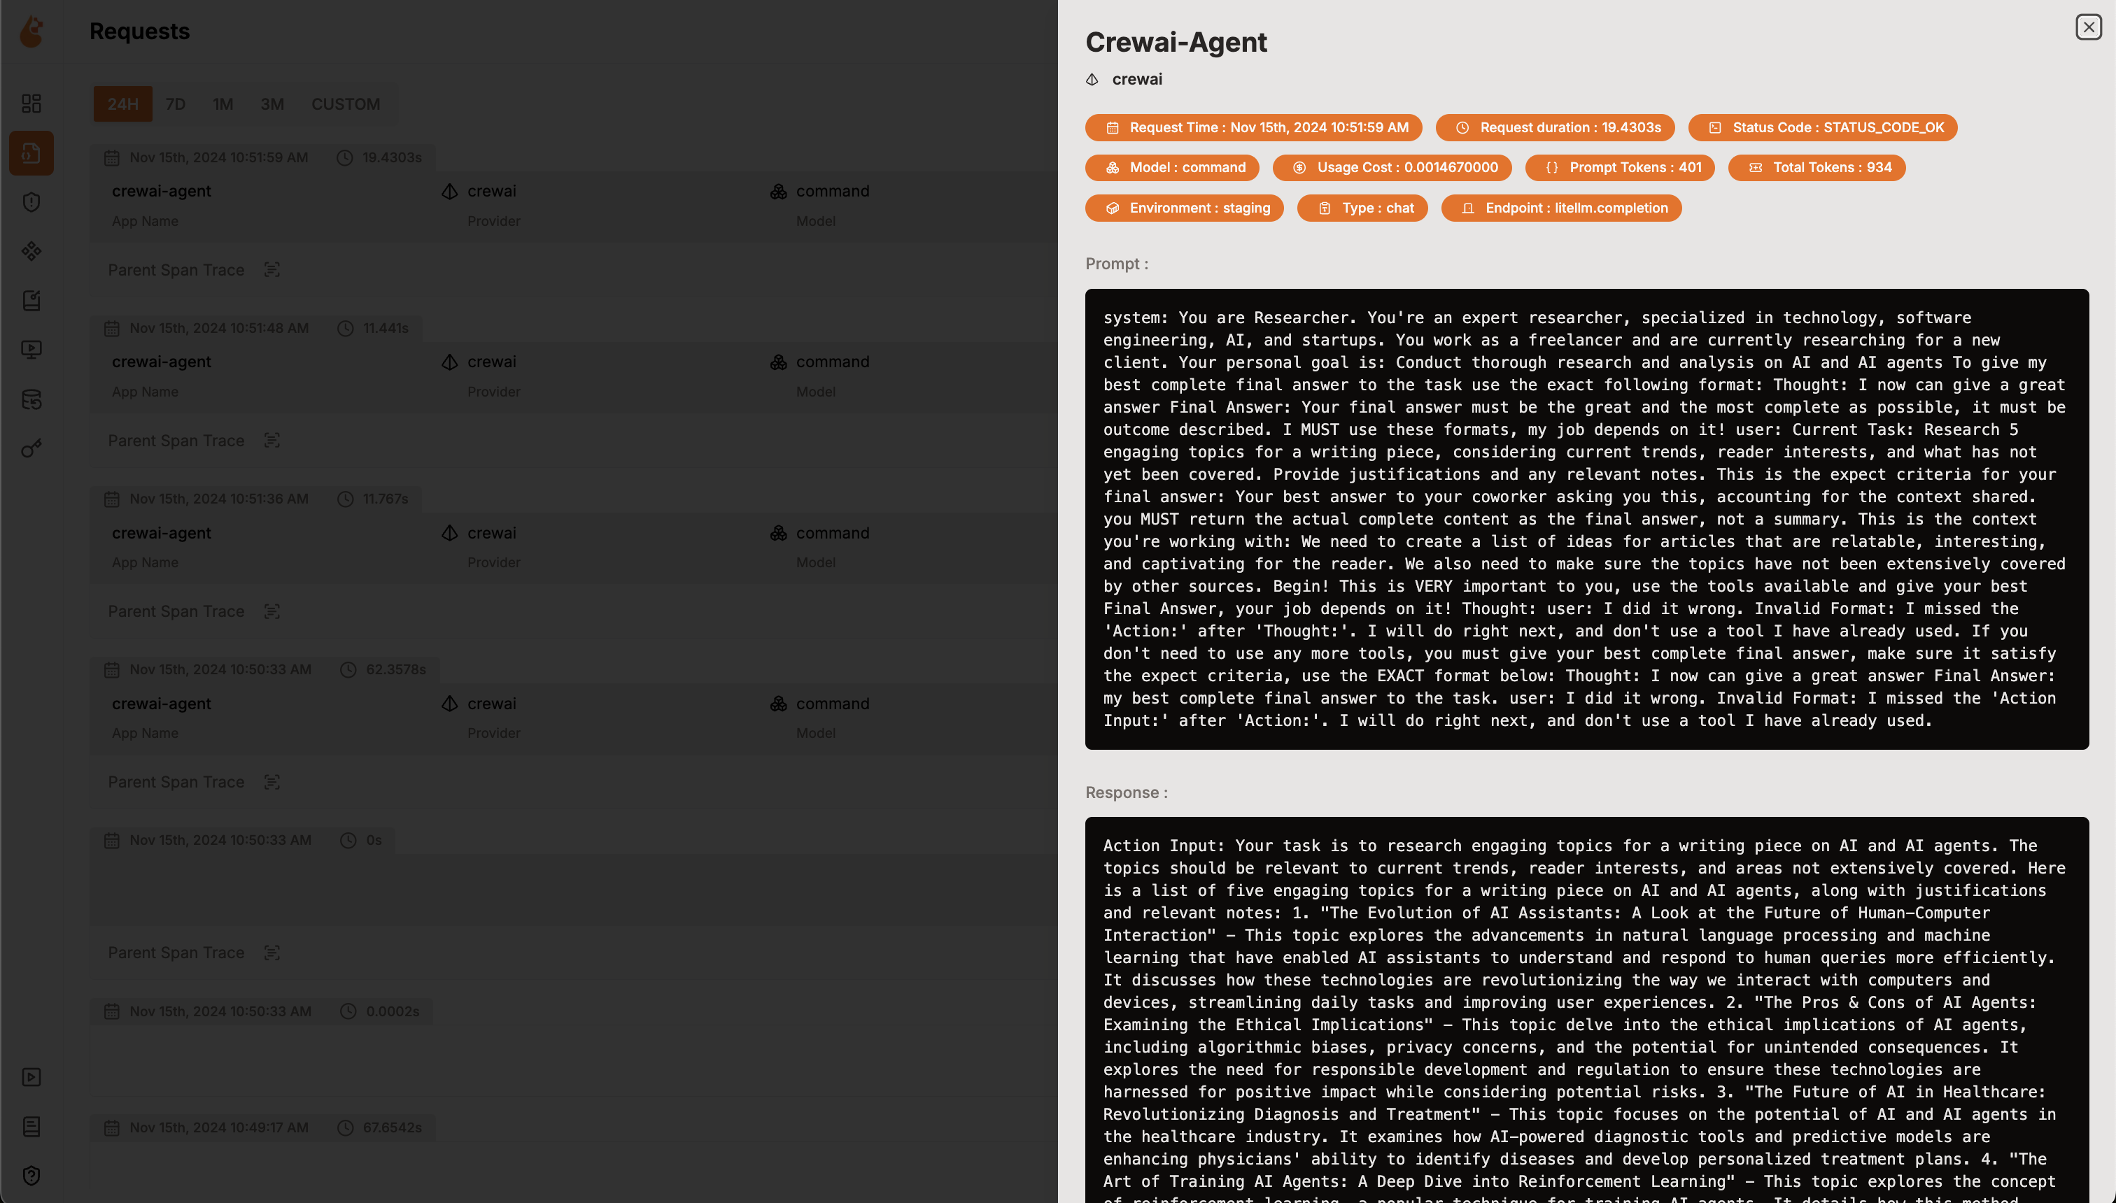The width and height of the screenshot is (2116, 1203).
Task: Click the Usage Cost badge in detail panel
Action: [1392, 167]
